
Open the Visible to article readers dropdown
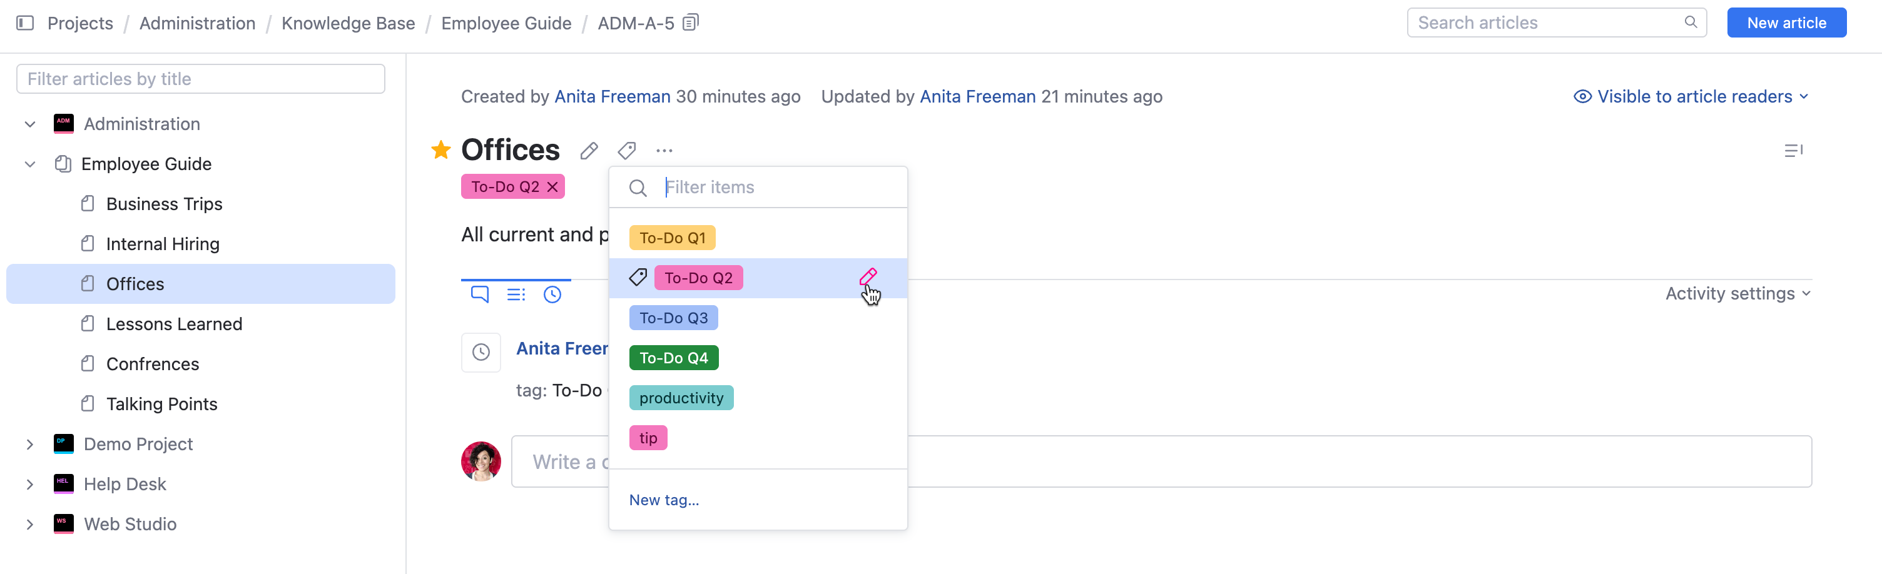click(1691, 96)
